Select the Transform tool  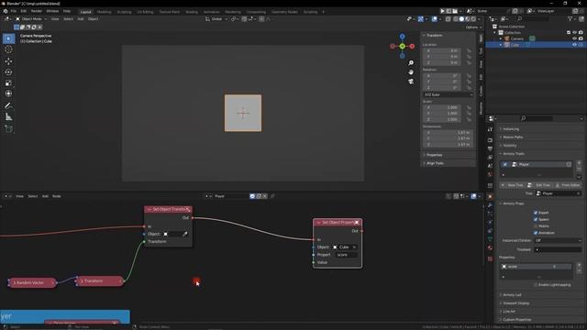coord(8,93)
